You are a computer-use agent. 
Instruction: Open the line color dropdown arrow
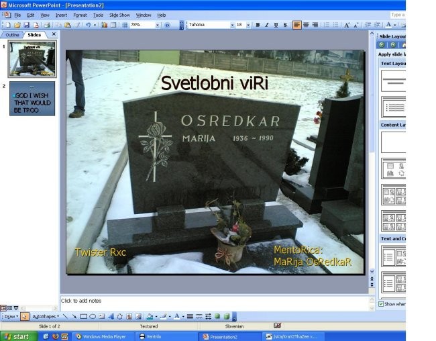tap(170, 317)
